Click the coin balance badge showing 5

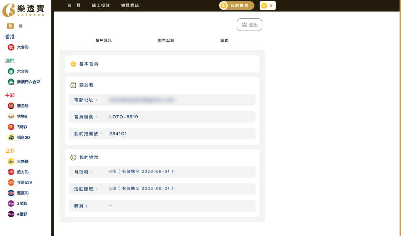(267, 5)
